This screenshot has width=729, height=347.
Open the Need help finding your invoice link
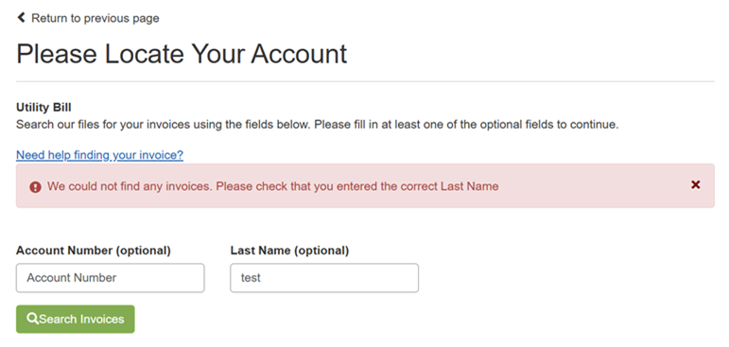click(99, 155)
